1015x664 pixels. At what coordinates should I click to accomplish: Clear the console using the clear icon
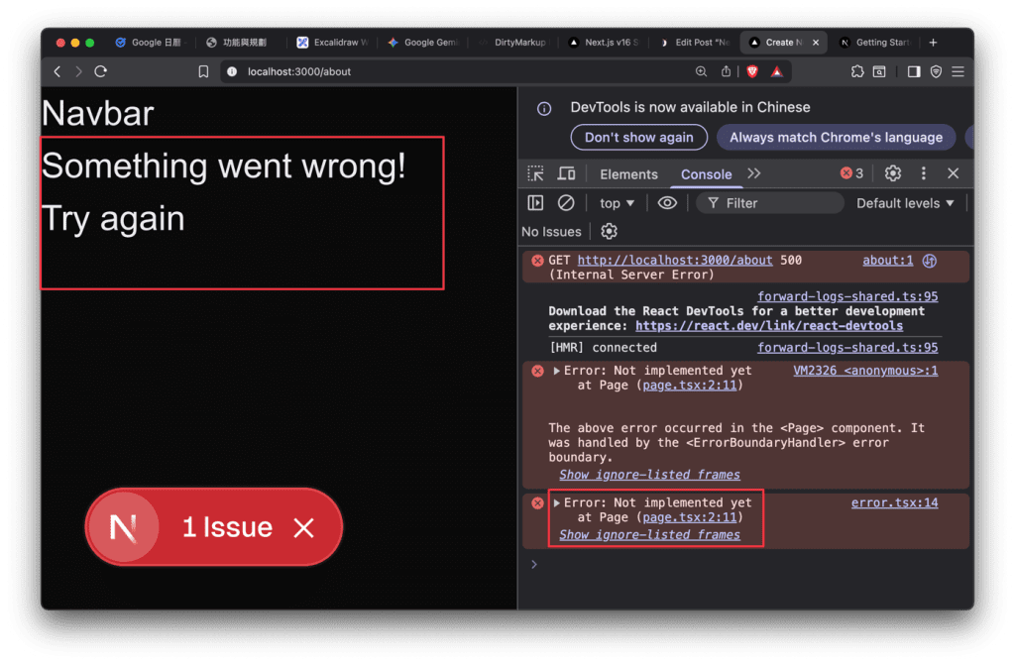(x=566, y=203)
